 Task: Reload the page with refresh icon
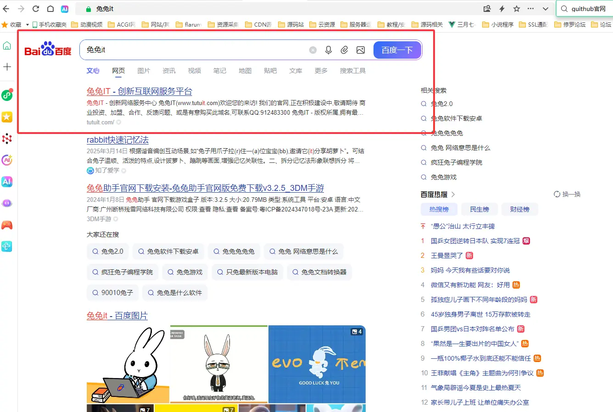(36, 9)
